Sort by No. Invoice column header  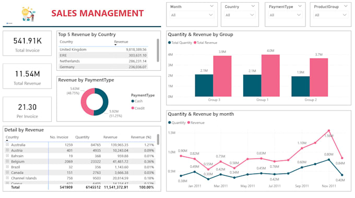point(59,137)
